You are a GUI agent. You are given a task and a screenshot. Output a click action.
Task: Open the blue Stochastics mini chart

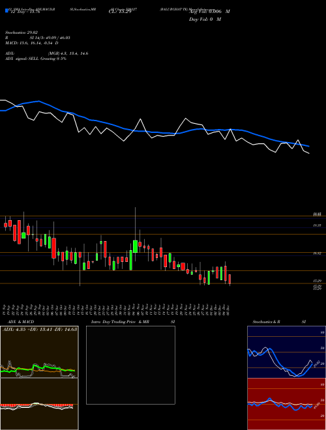[286, 352]
